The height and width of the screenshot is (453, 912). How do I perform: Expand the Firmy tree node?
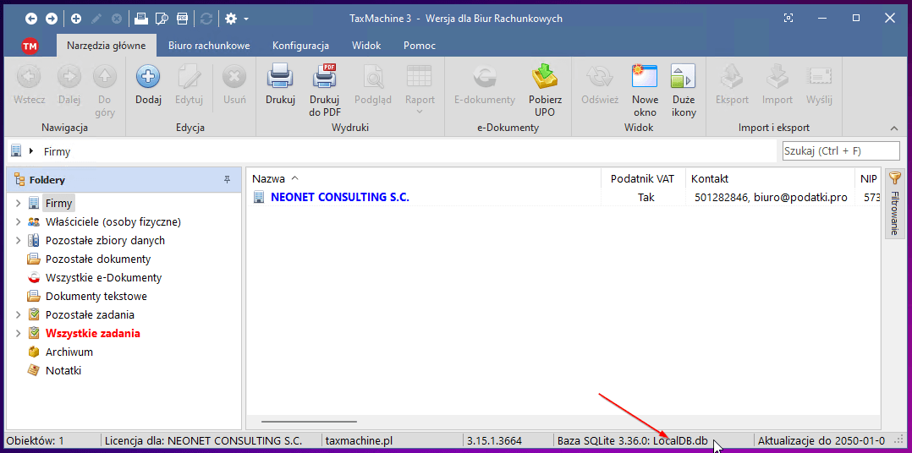pos(18,204)
